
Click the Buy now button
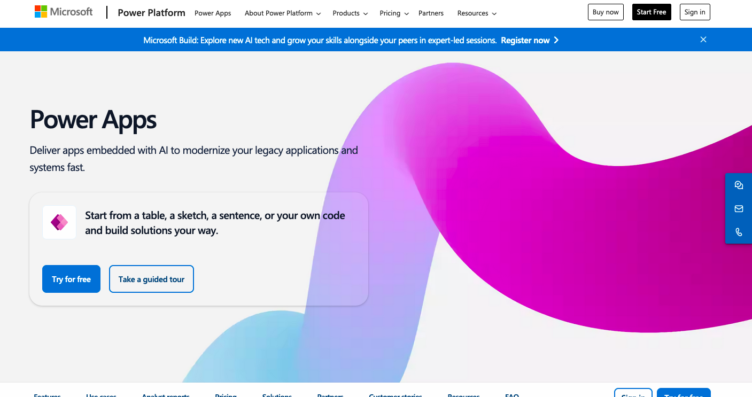pyautogui.click(x=606, y=12)
